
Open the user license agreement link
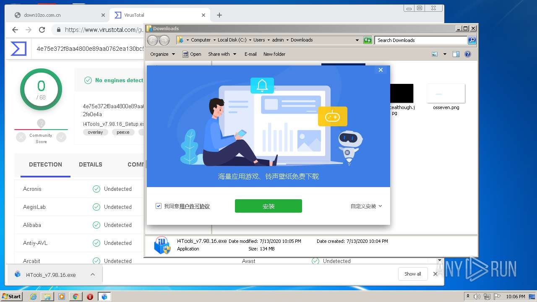[195, 206]
